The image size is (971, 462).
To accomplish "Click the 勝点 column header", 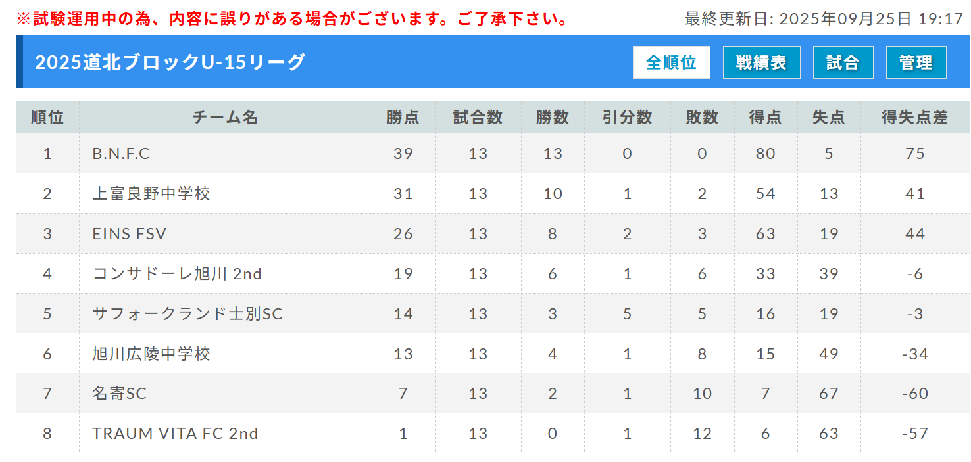I will [x=403, y=117].
